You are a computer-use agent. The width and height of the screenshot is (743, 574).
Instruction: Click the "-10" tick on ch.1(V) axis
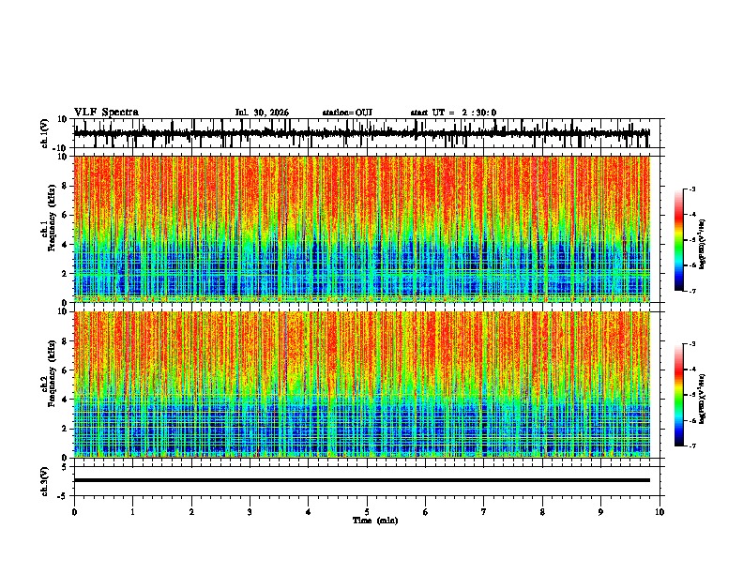pyautogui.click(x=61, y=148)
